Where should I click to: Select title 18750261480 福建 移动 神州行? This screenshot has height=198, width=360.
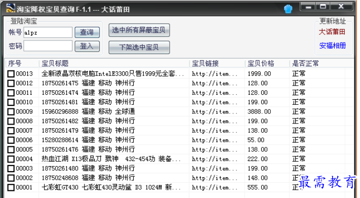88,168
